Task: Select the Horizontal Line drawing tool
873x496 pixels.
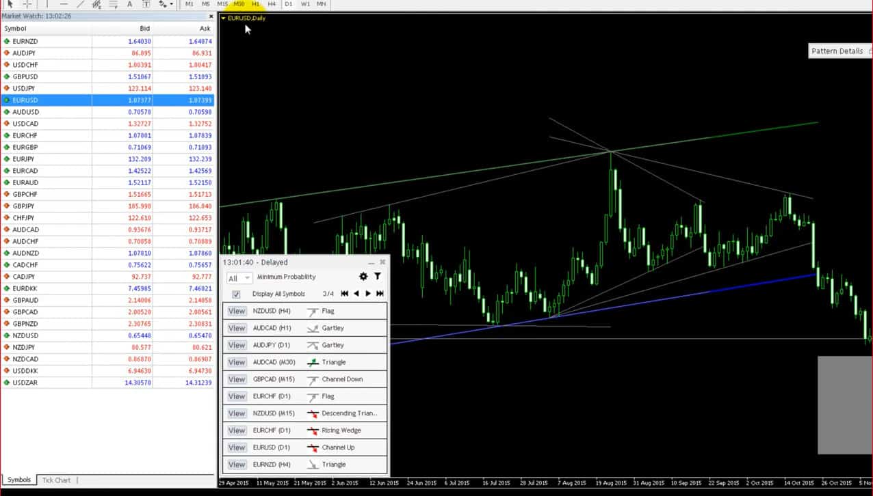Action: 64,4
